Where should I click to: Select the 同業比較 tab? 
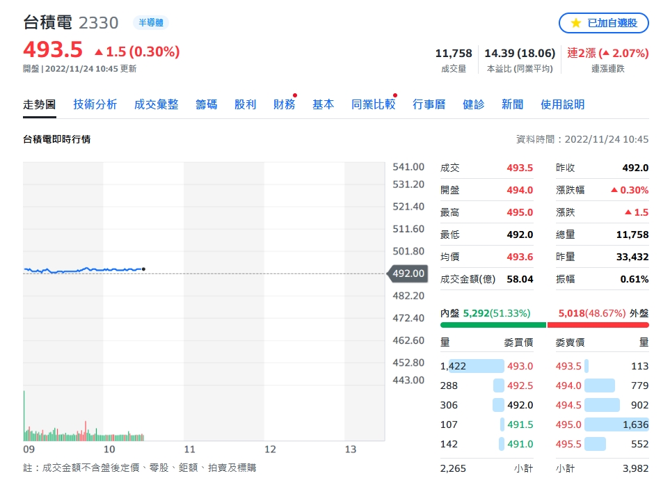[x=373, y=104]
